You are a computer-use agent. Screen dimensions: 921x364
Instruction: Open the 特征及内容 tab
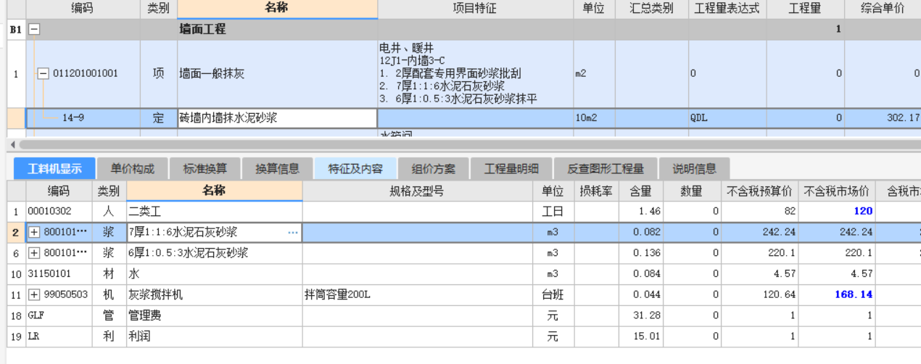[355, 169]
